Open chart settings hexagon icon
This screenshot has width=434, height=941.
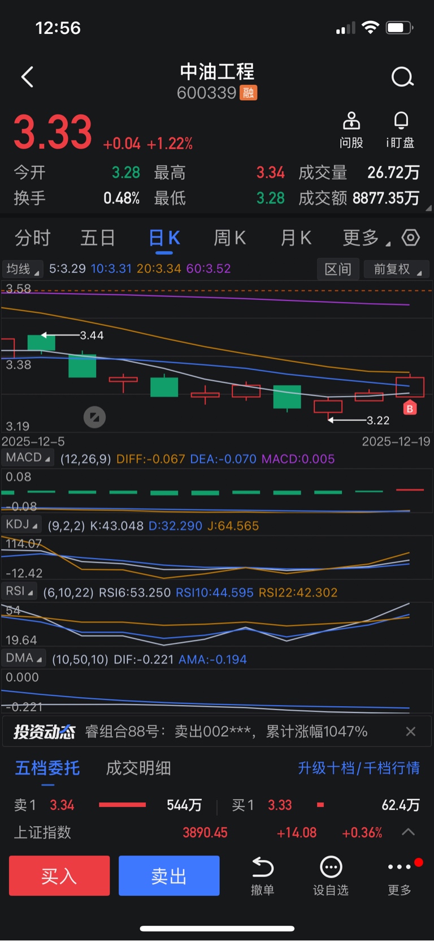point(411,238)
